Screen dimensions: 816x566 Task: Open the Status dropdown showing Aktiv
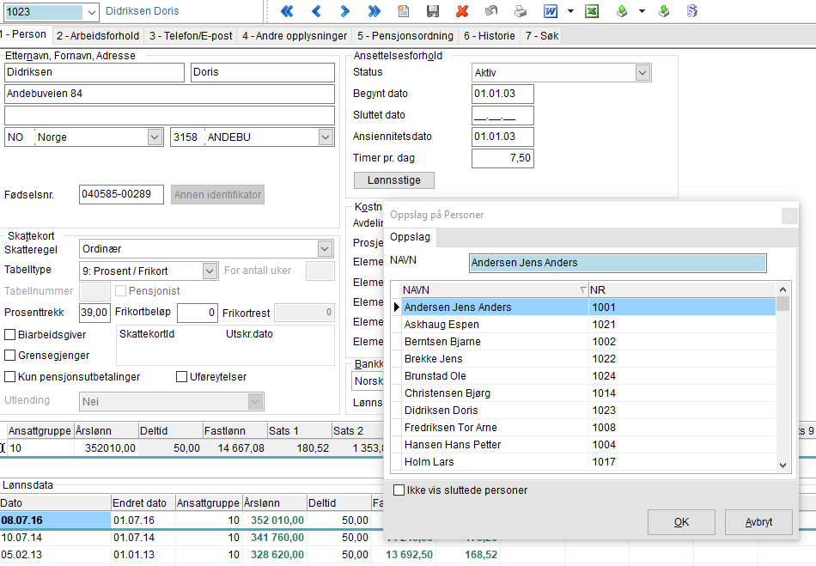click(x=642, y=73)
